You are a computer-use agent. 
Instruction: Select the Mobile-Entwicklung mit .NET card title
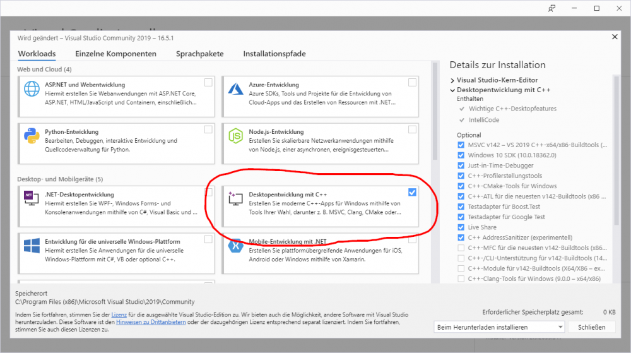click(288, 241)
